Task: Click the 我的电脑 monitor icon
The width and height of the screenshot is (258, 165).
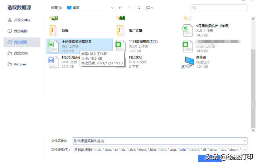Action: [10, 31]
